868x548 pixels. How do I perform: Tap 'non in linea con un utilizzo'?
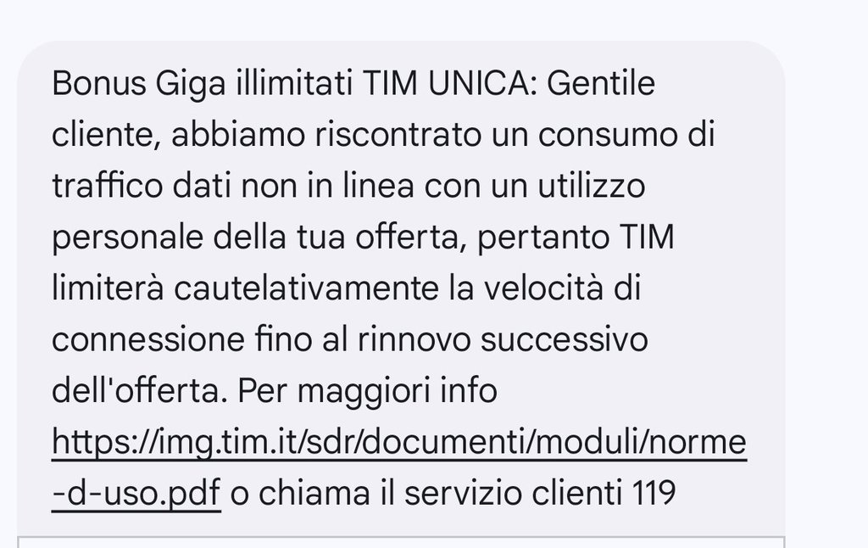442,186
